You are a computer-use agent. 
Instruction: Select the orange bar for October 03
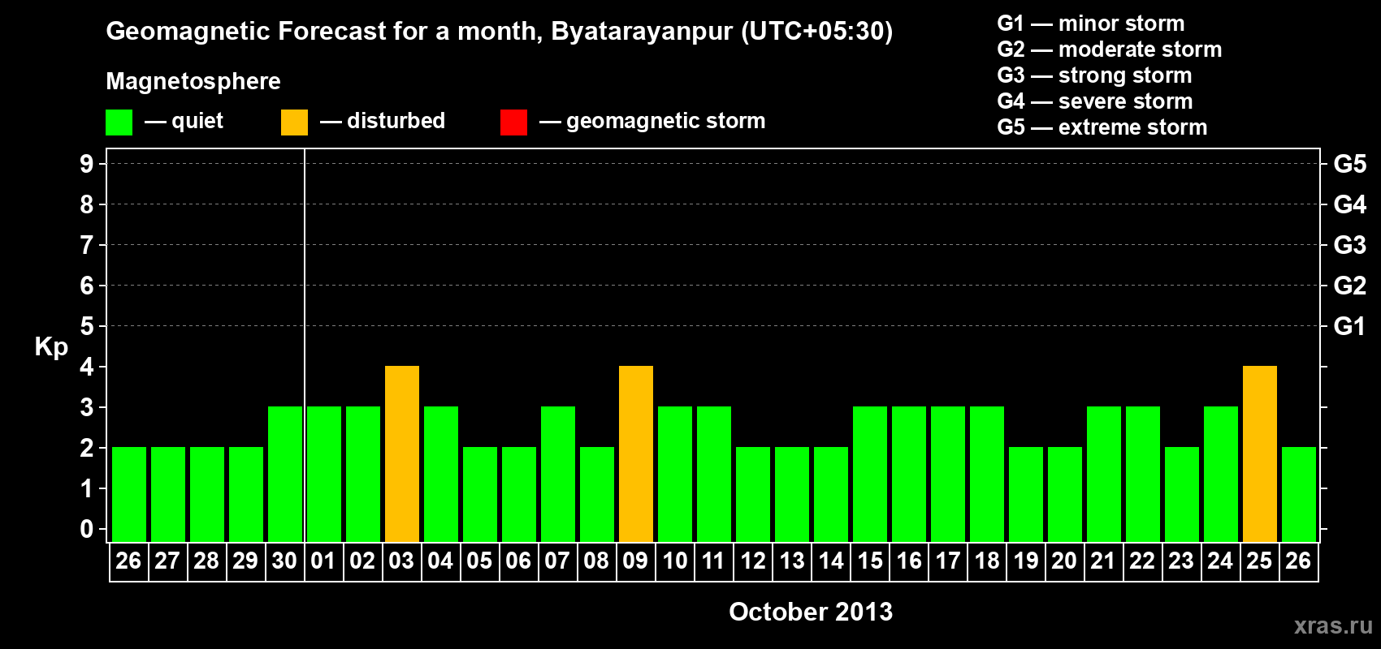click(x=402, y=454)
